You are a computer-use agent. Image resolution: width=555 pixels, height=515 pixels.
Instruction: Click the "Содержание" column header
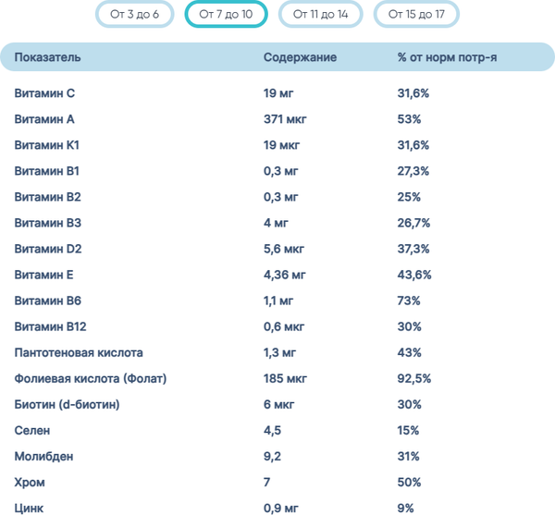[x=300, y=57]
